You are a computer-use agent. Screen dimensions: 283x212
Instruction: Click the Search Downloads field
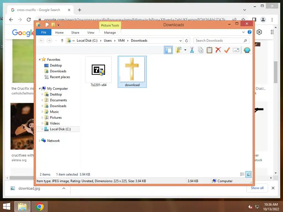click(x=221, y=41)
